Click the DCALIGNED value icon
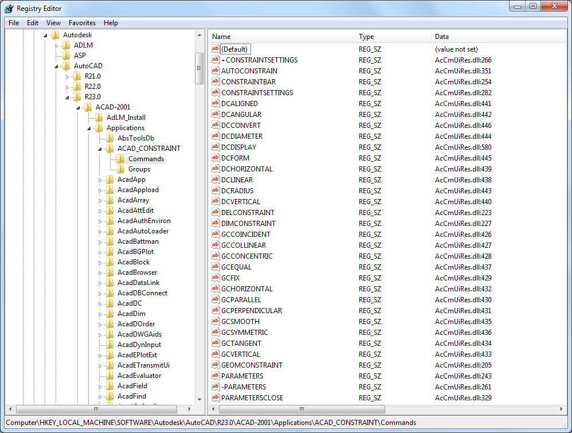The image size is (572, 433). tap(216, 103)
